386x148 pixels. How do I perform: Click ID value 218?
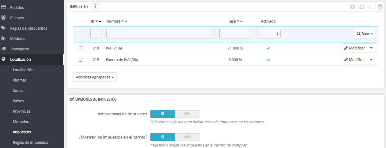click(x=96, y=48)
